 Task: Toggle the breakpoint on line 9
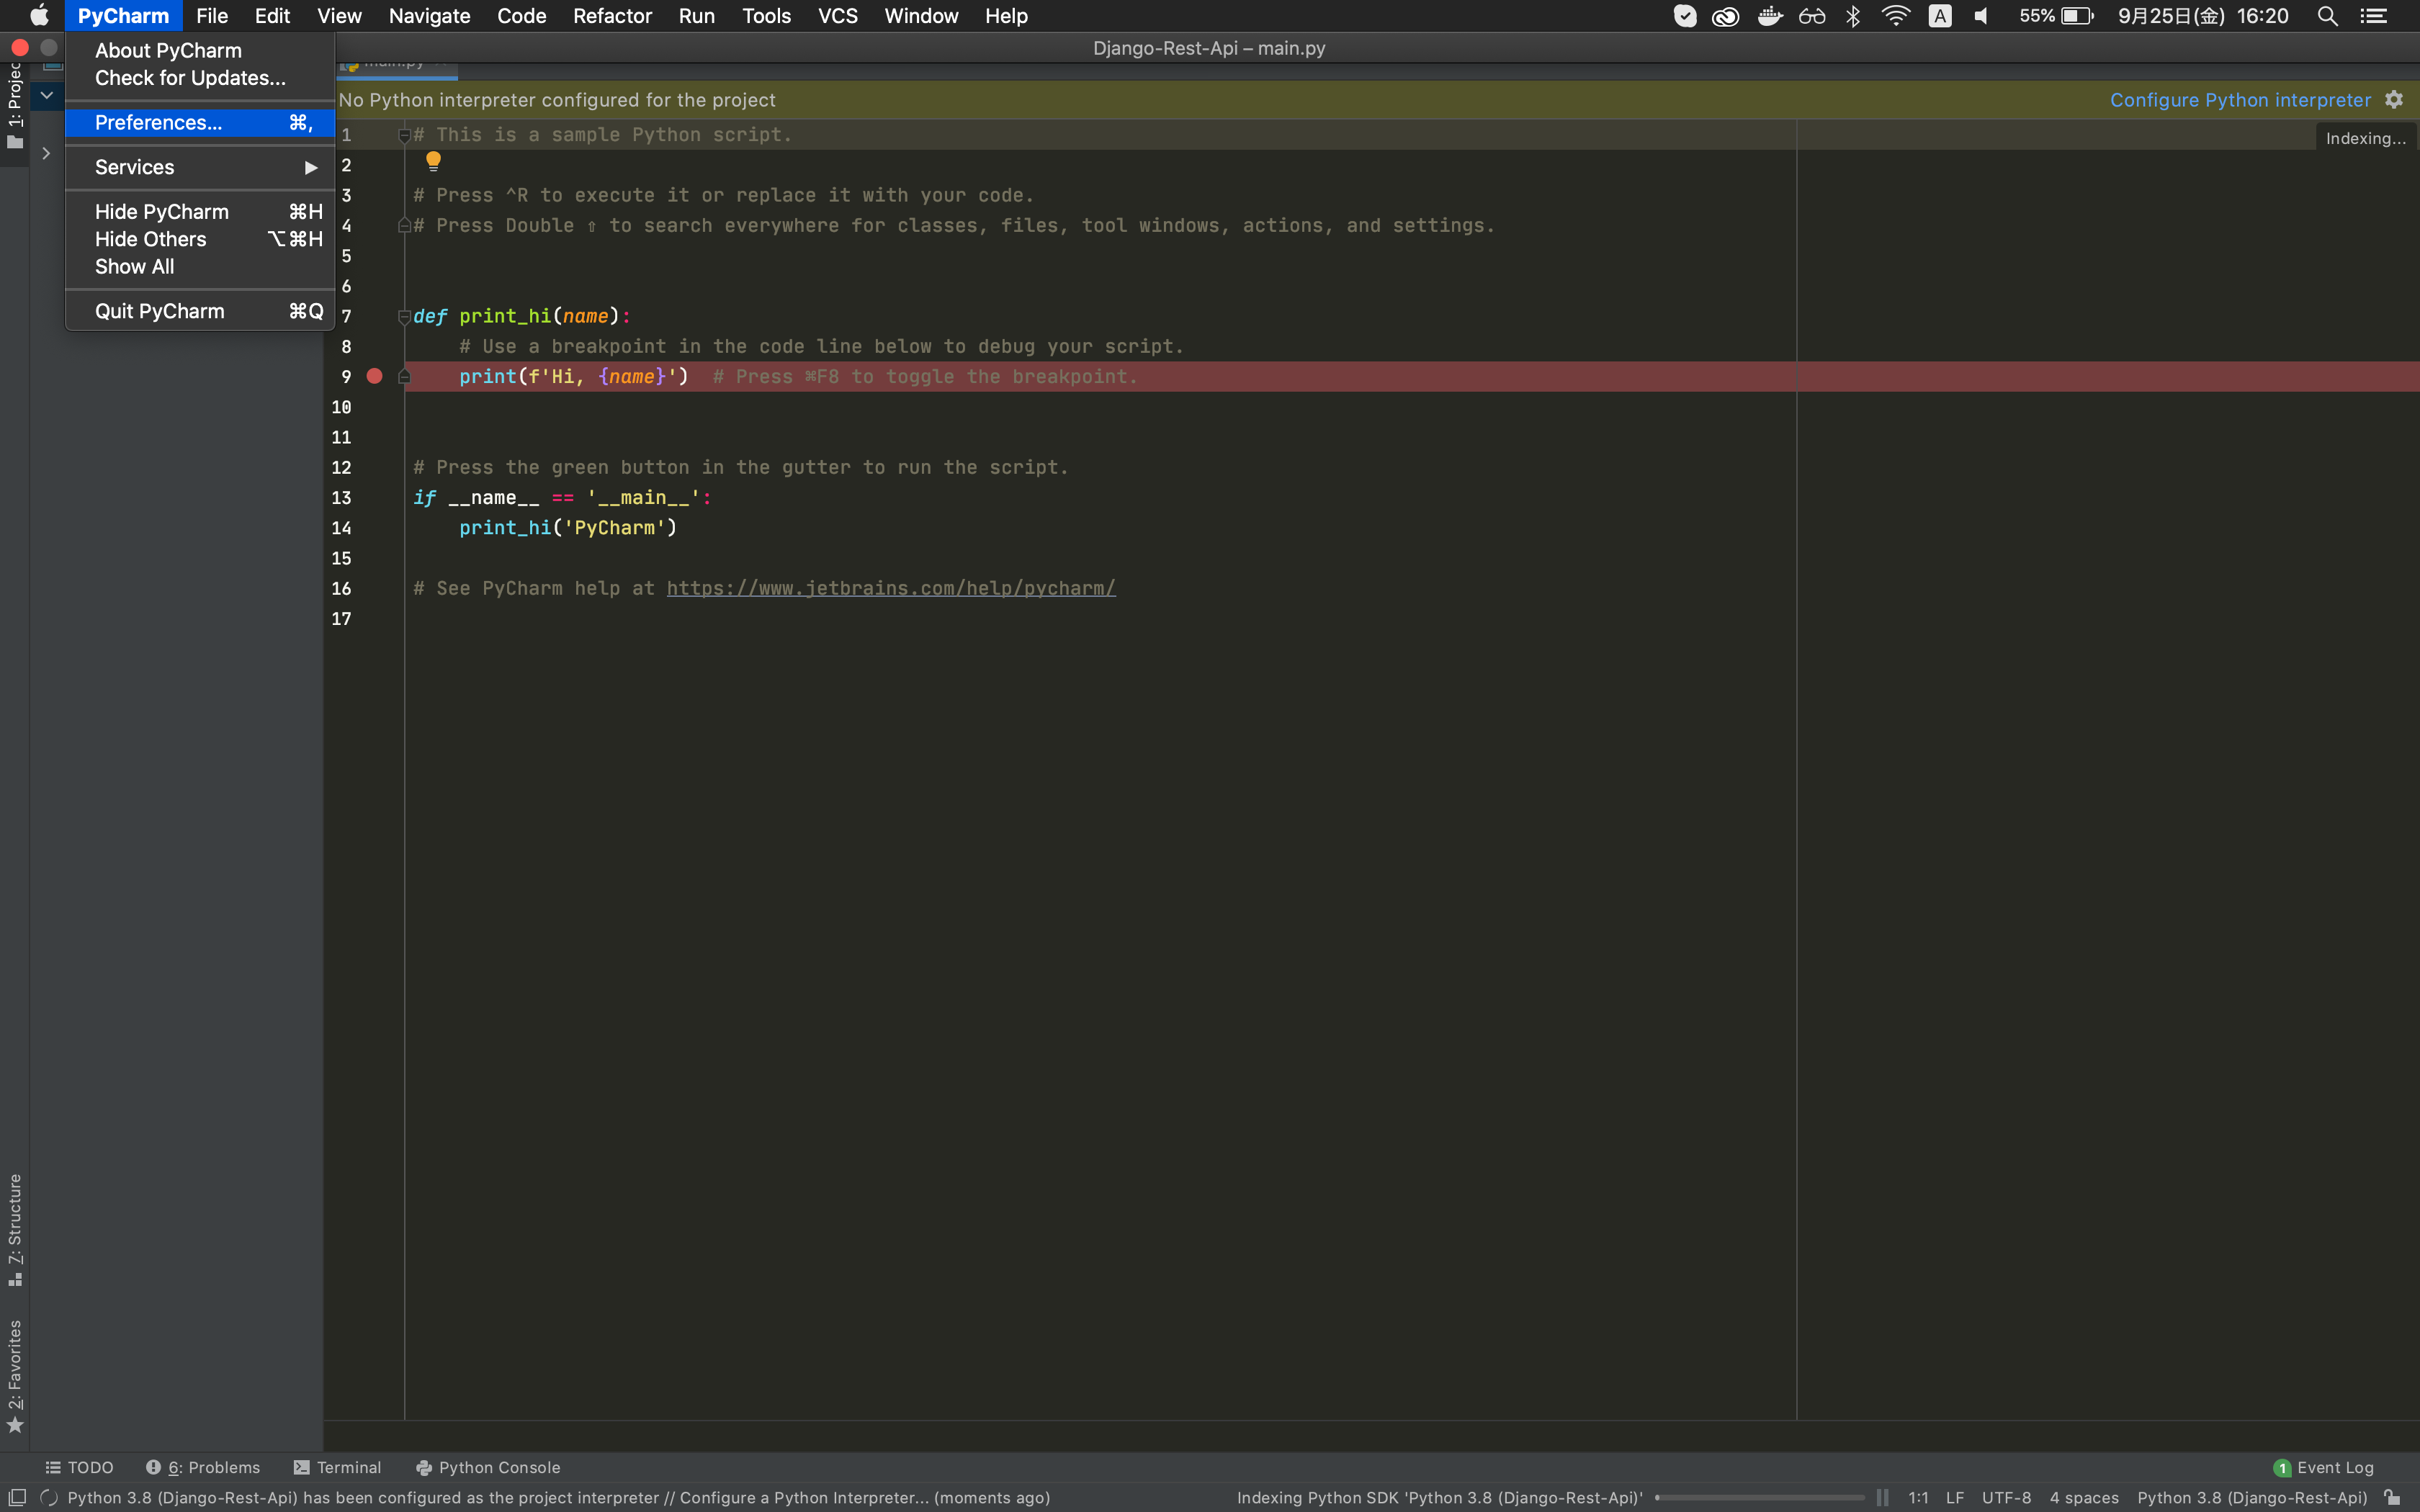375,376
